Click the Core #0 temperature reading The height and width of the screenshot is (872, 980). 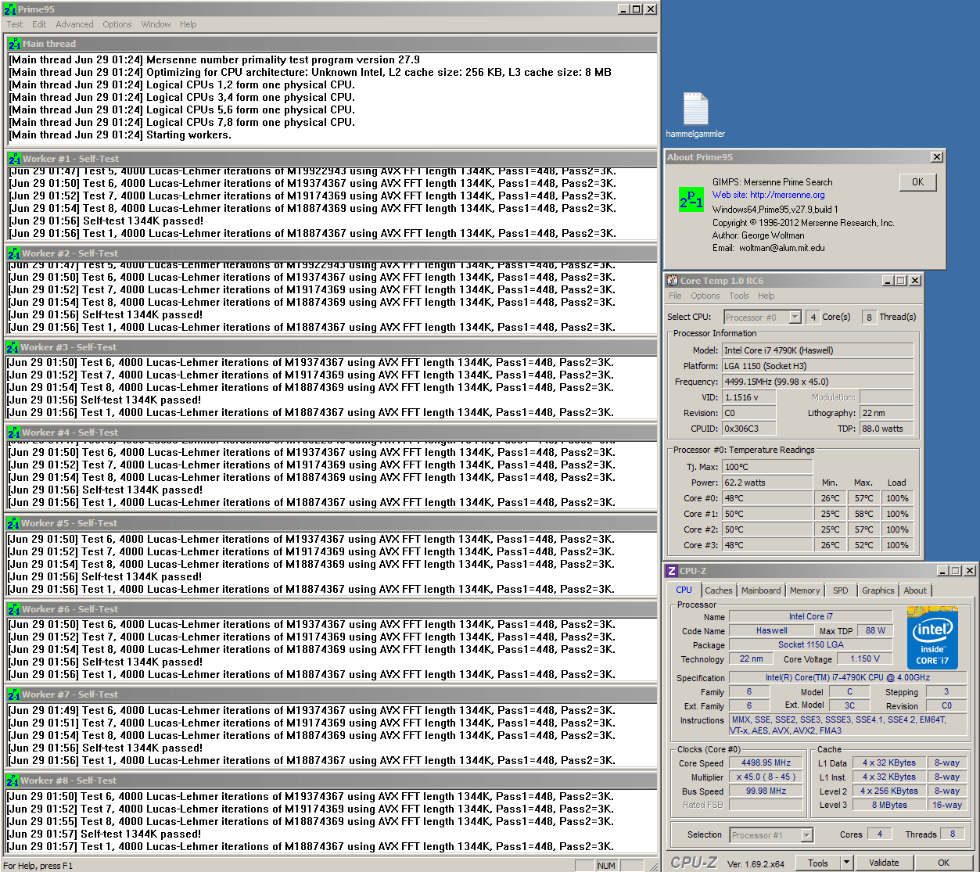click(x=767, y=498)
